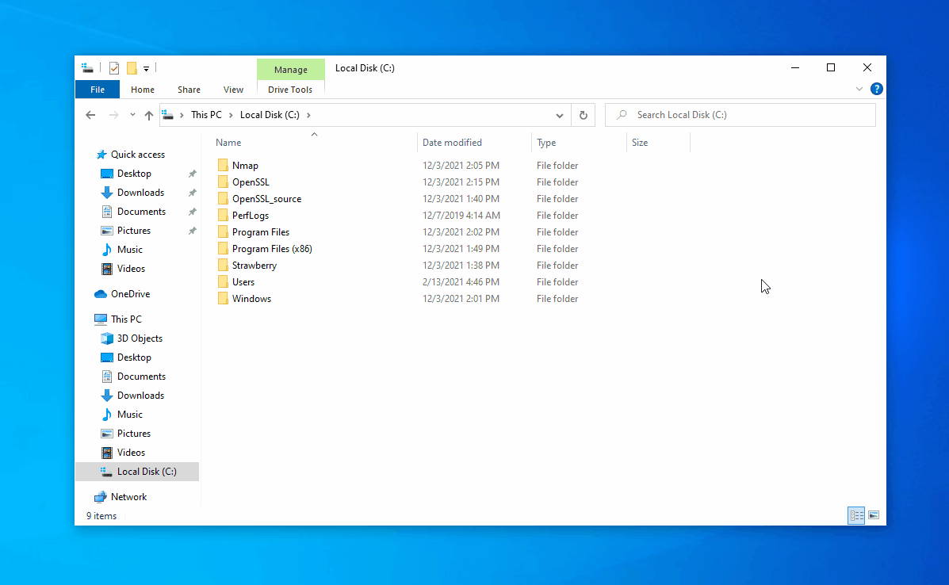Switch to the View ribbon tab
The width and height of the screenshot is (949, 585).
pyautogui.click(x=233, y=90)
